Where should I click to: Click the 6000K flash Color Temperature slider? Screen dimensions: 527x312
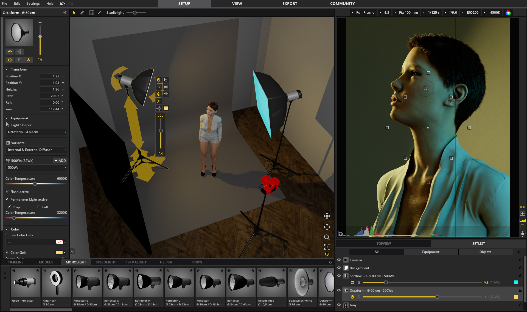click(36, 184)
